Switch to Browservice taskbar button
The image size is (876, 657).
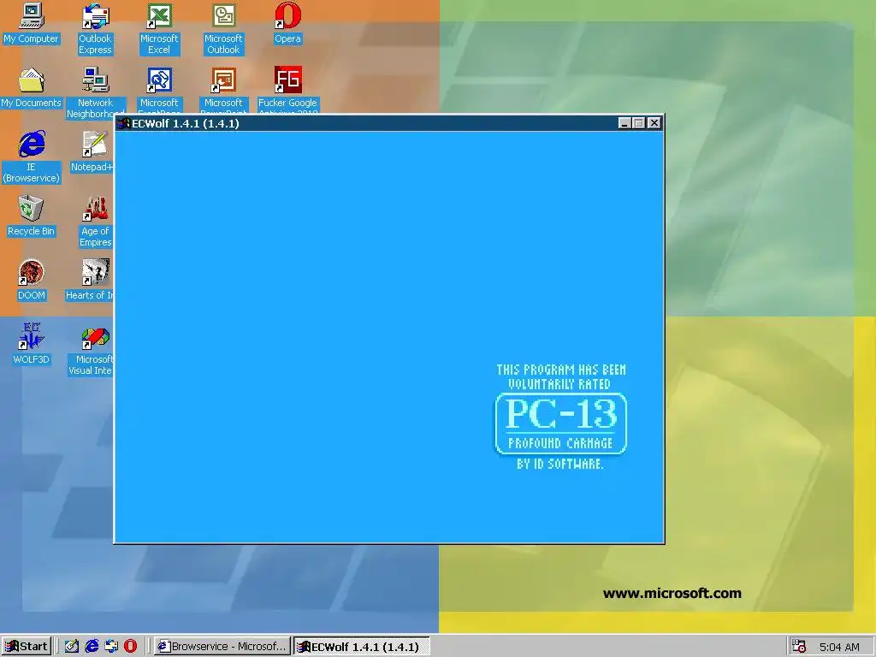(222, 647)
